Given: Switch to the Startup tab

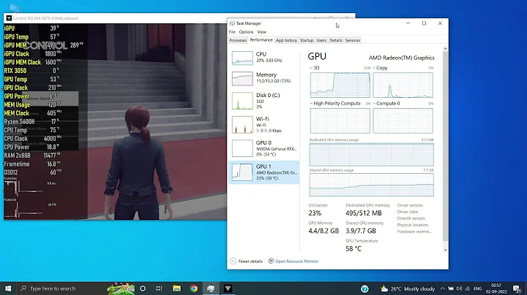Looking at the screenshot, I should click(307, 40).
